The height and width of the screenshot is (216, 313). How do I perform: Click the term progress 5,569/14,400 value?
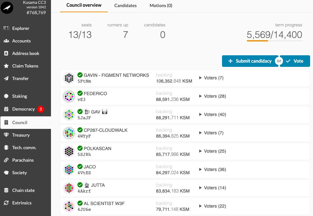275,35
